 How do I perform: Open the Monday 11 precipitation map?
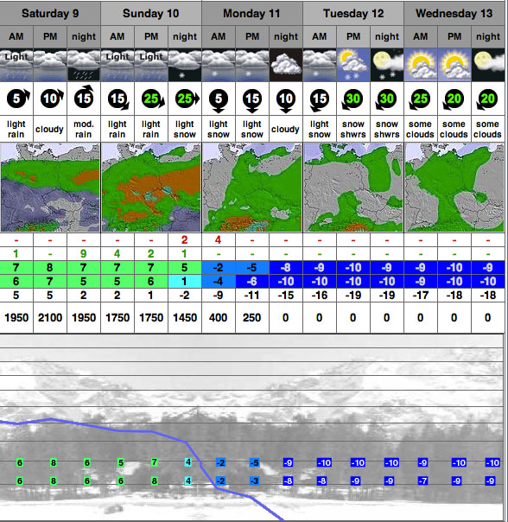point(252,188)
